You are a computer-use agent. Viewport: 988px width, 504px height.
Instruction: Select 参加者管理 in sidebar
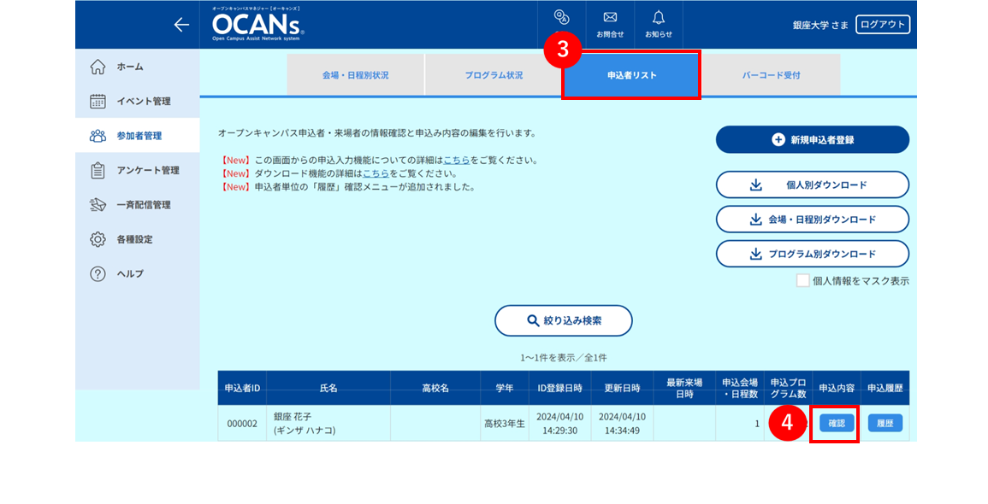[138, 136]
